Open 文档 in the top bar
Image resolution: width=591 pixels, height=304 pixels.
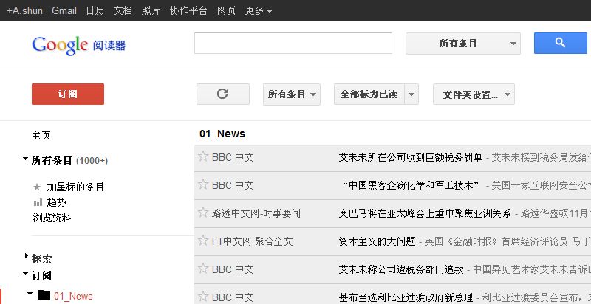pos(123,10)
